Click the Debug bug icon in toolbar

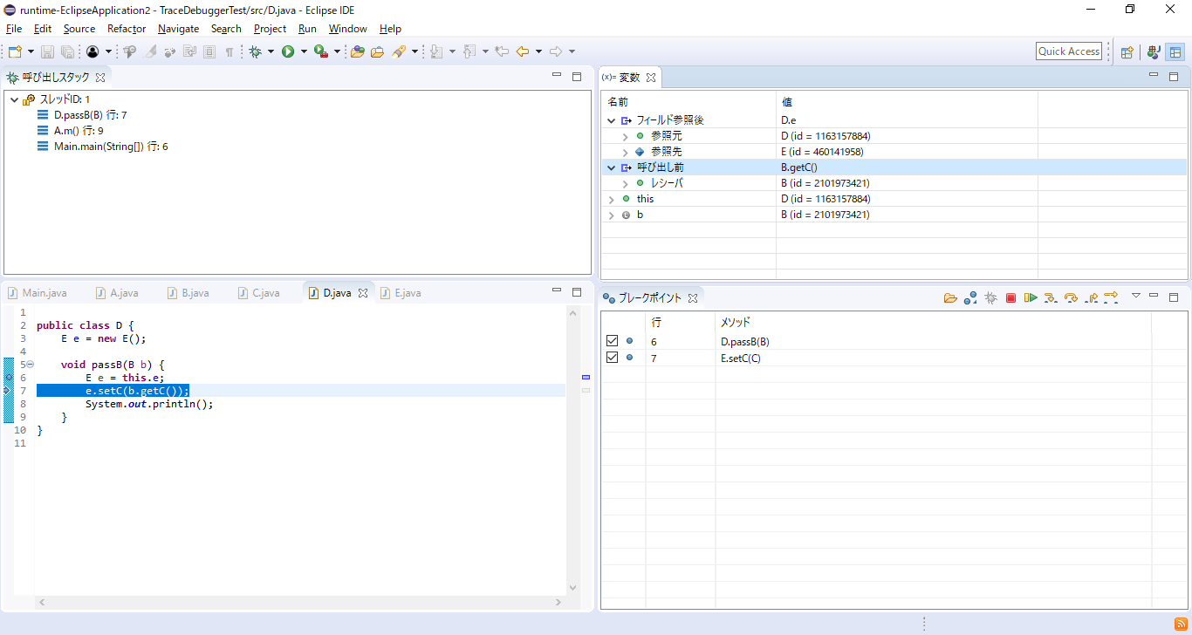tap(255, 51)
